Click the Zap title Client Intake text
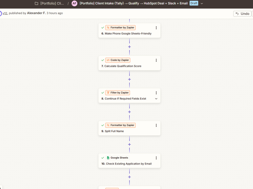Screen dimensions: 253x189 134,3
